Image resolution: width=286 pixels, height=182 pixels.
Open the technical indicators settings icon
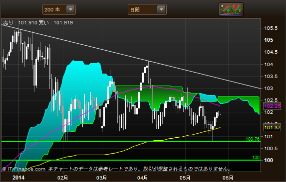pos(231,9)
